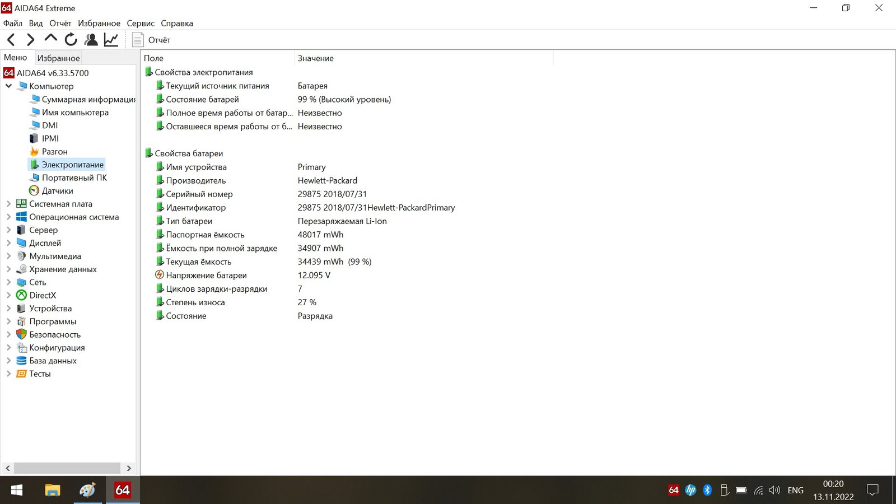Expand the Тесты tree node
Image resolution: width=896 pixels, height=504 pixels.
coord(8,374)
